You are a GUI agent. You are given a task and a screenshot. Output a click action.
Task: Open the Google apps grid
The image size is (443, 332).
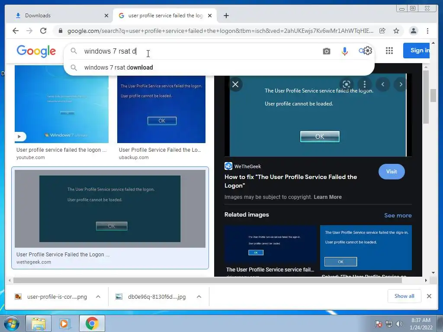point(389,51)
